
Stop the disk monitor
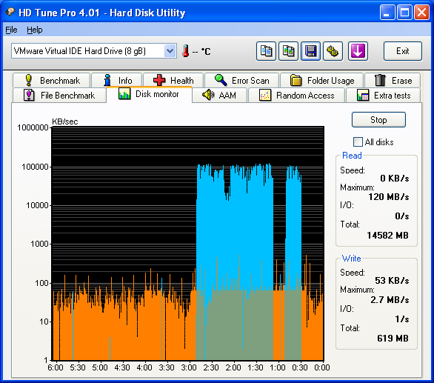(378, 119)
